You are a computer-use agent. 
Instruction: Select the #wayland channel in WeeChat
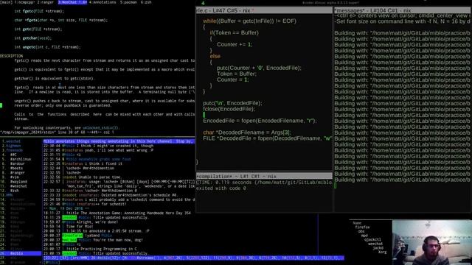pos(18,182)
